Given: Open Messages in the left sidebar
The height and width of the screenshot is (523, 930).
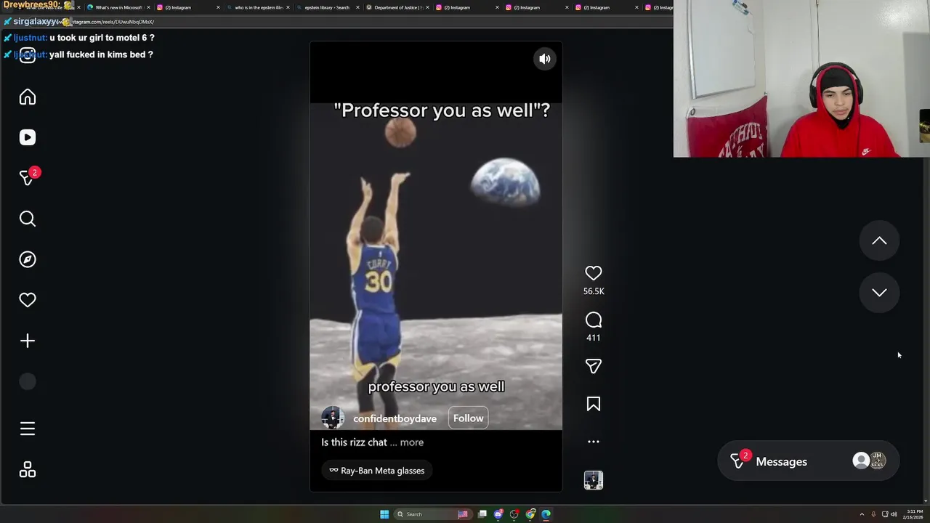Looking at the screenshot, I should (x=28, y=178).
